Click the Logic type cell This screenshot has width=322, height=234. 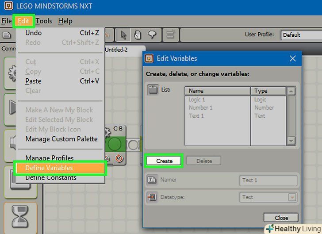click(x=260, y=100)
